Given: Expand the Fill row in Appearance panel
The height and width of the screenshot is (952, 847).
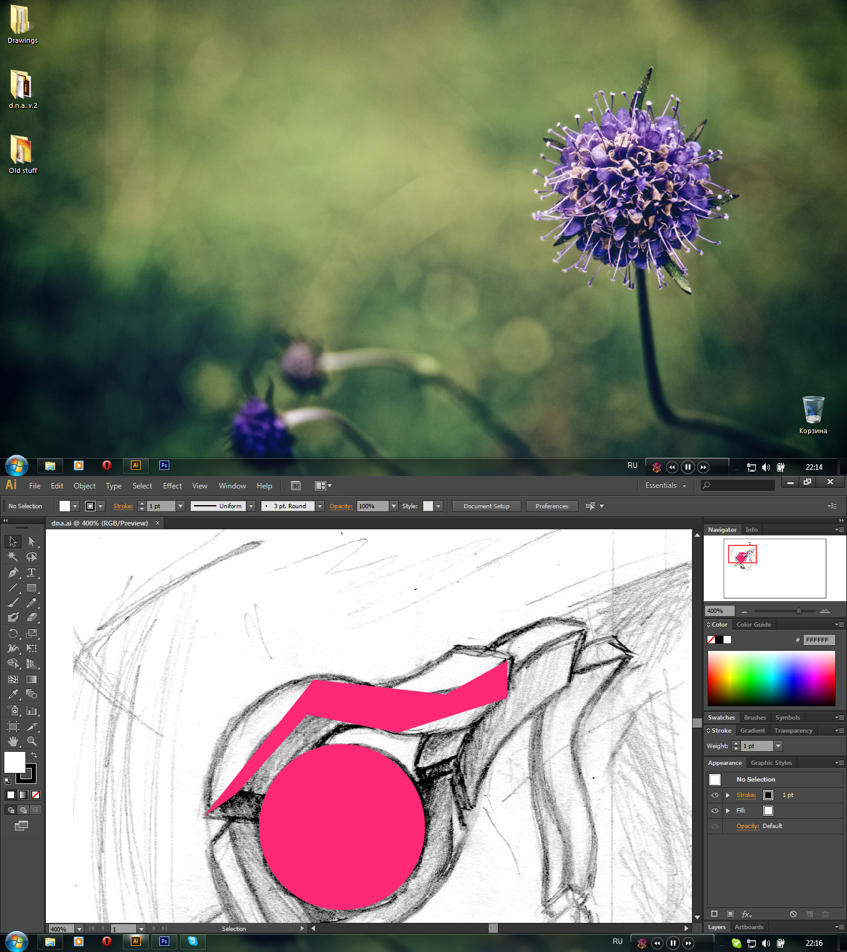Looking at the screenshot, I should (x=728, y=811).
